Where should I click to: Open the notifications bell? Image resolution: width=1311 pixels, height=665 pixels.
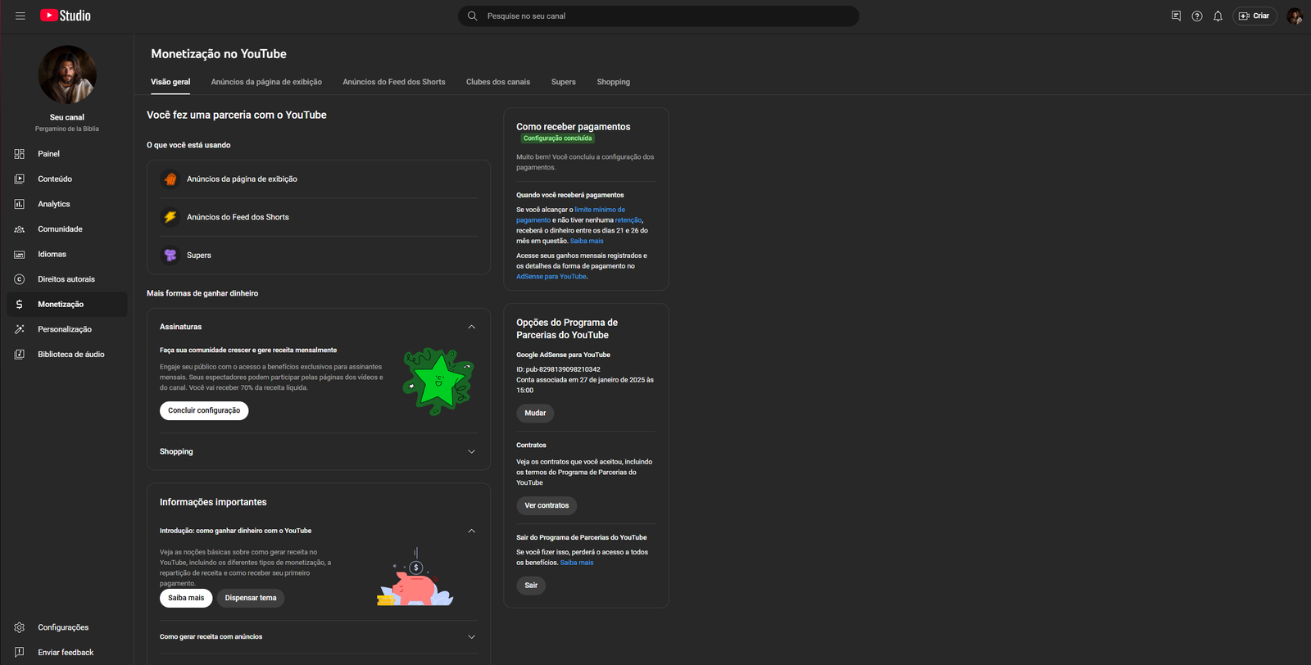pyautogui.click(x=1218, y=16)
